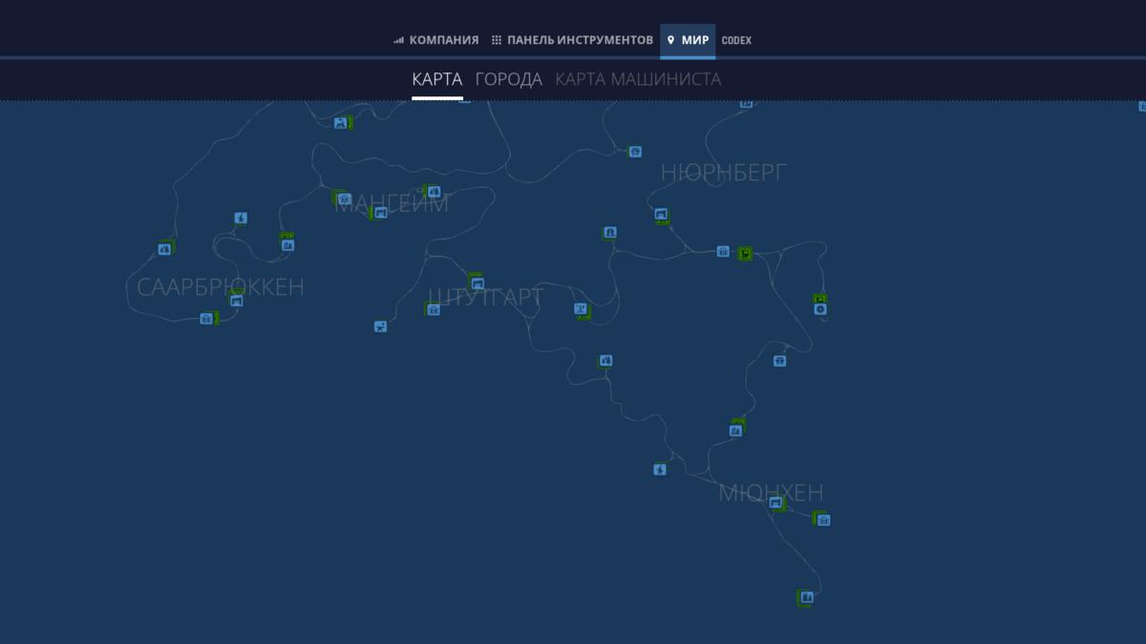Image resolution: width=1146 pixels, height=644 pixels.
Task: Select the depot icon south of Саарбрюккен
Action: [205, 319]
